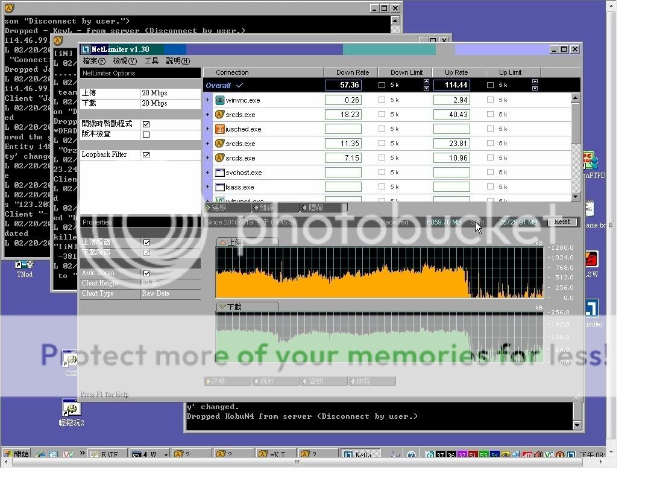
Task: Click the Overall row checkmark icon
Action: coord(239,85)
